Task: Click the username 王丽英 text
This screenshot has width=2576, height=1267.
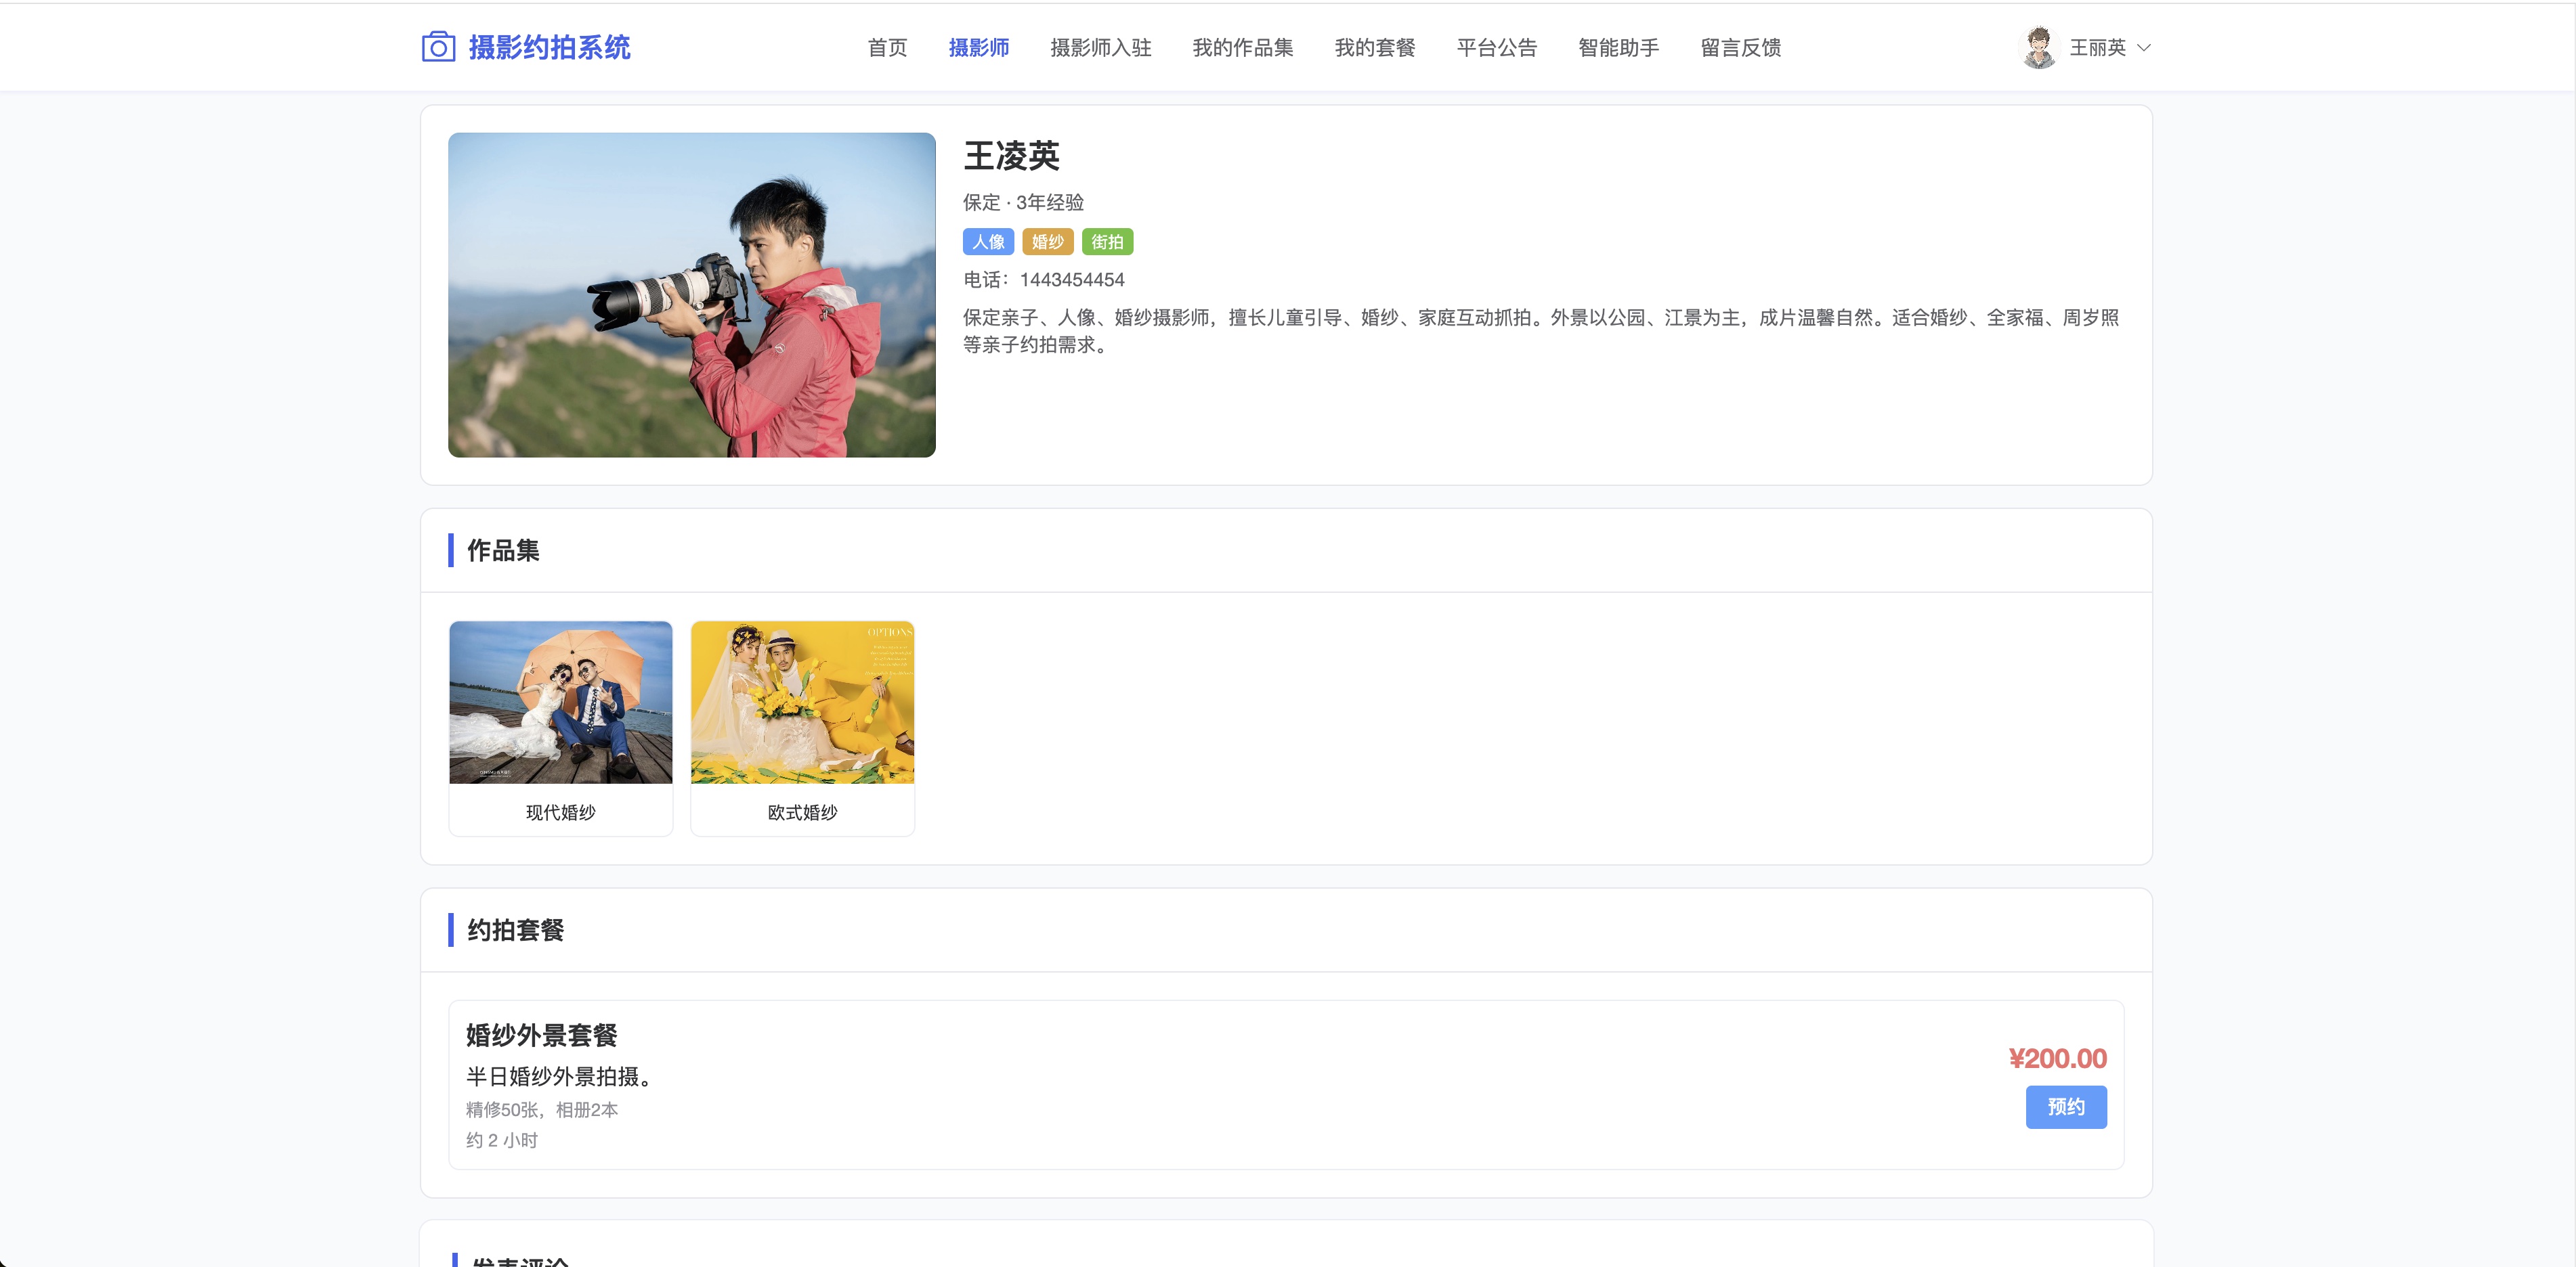Action: pyautogui.click(x=2097, y=47)
